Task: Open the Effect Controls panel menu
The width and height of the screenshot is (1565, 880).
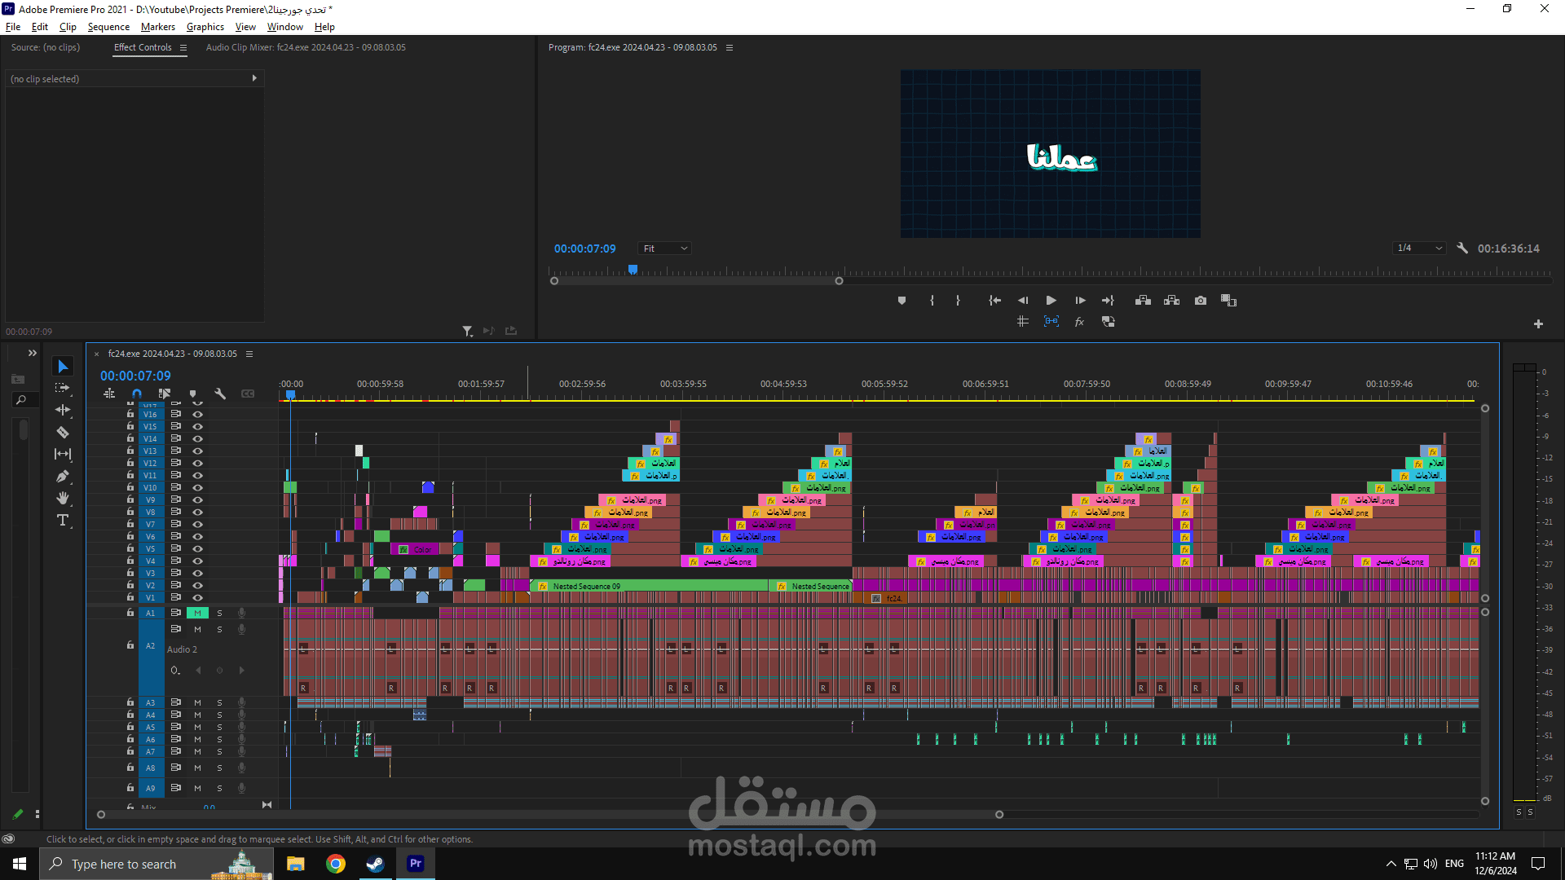Action: pos(183,48)
